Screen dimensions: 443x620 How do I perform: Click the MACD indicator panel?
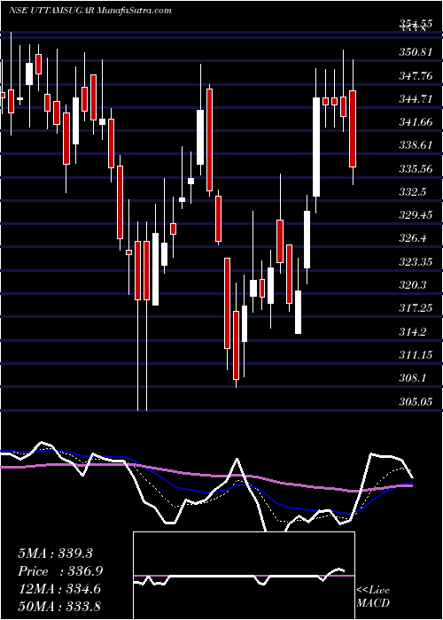tap(244, 576)
